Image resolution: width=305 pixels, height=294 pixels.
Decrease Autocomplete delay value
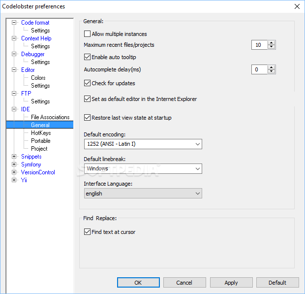(x=272, y=71)
